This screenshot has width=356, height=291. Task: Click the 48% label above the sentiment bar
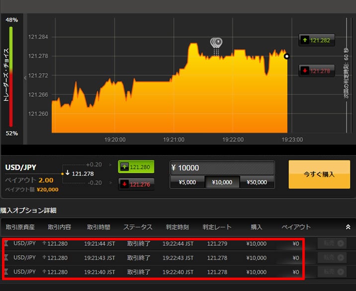[11, 20]
